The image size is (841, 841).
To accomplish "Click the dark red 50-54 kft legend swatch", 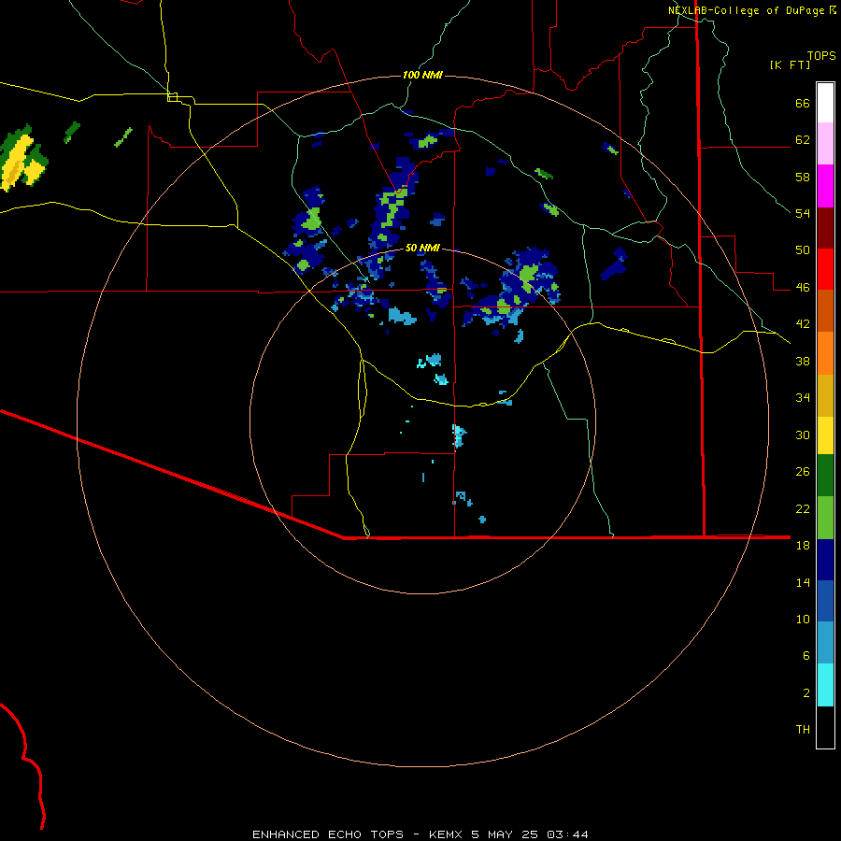I will (825, 228).
